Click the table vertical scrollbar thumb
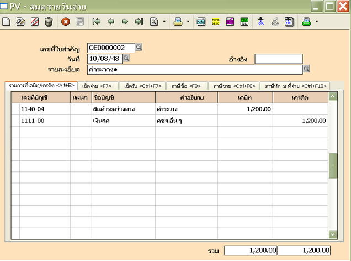Image resolution: width=351 pixels, height=261 pixels. tap(332, 166)
